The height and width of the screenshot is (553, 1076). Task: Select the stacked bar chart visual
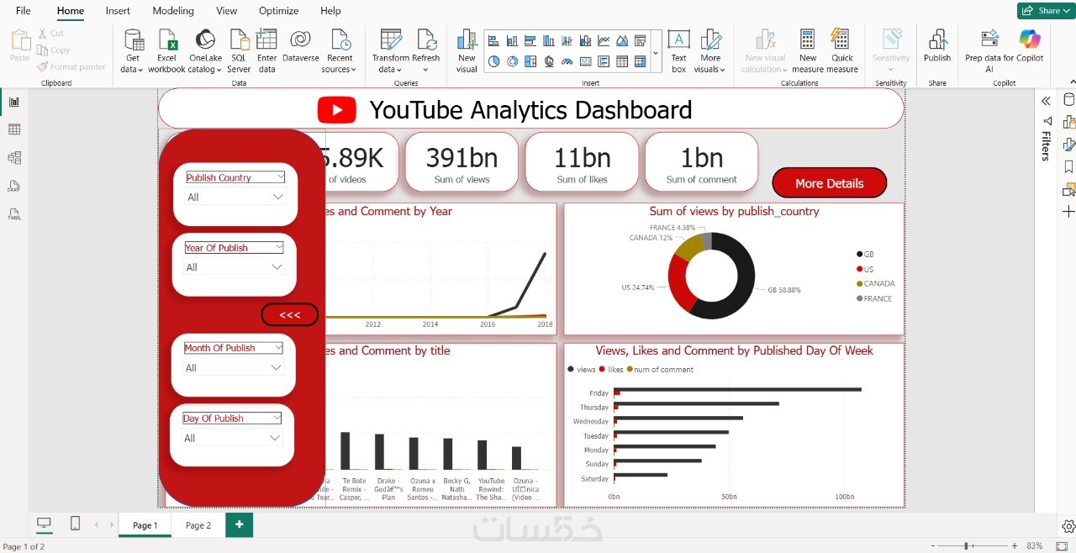pos(493,40)
